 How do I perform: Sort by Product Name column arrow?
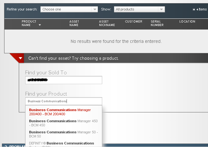pyautogui.click(x=40, y=25)
